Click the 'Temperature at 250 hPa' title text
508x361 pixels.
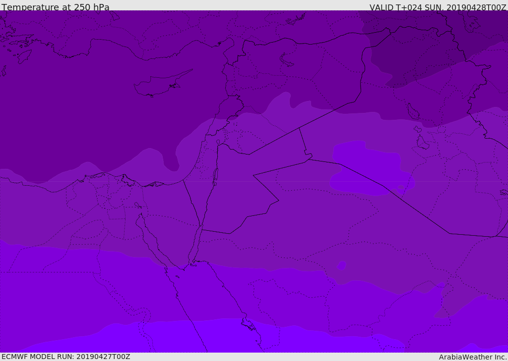pos(56,7)
